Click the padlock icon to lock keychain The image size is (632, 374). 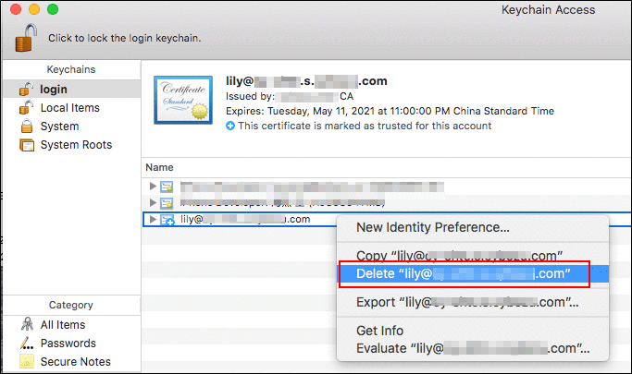(x=26, y=38)
